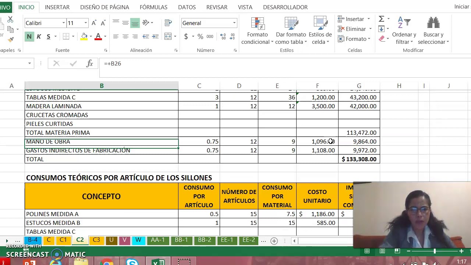471x265 pixels.
Task: Click the insert function fx icon
Action: click(89, 64)
